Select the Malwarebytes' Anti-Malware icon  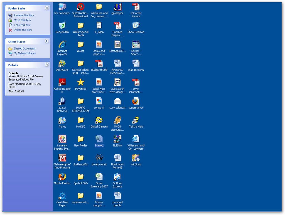coord(62,158)
